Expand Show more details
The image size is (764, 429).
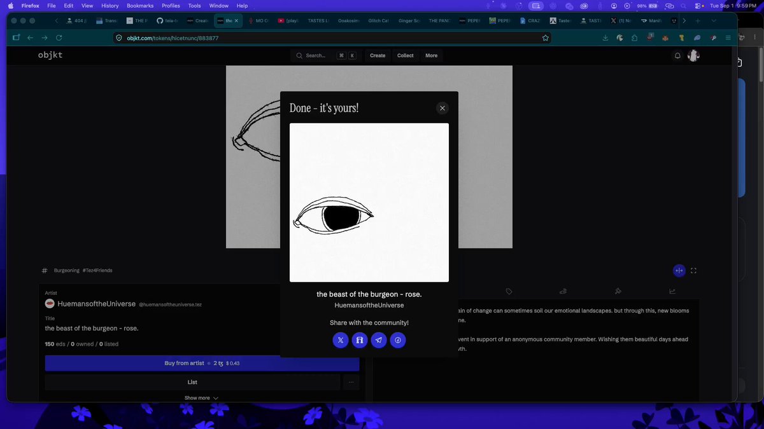point(201,398)
